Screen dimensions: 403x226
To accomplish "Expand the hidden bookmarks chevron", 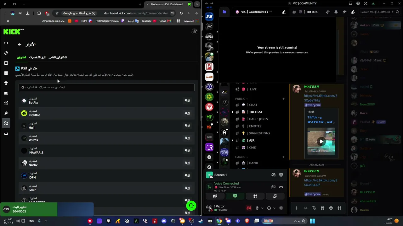I will pos(8,21).
